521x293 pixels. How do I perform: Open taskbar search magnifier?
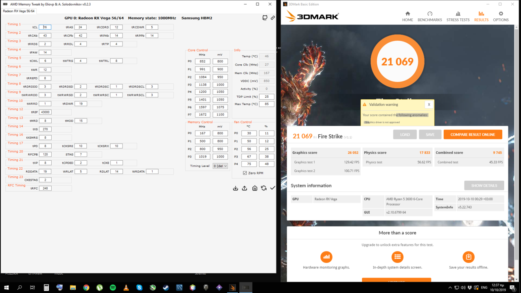tap(20, 287)
